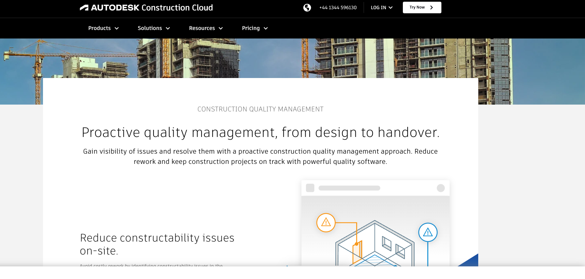Open the Products menu
The image size is (585, 279).
103,28
